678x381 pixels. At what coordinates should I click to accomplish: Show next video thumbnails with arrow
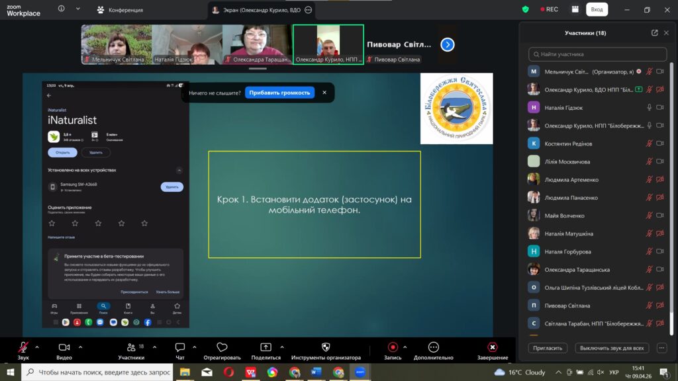click(x=448, y=44)
